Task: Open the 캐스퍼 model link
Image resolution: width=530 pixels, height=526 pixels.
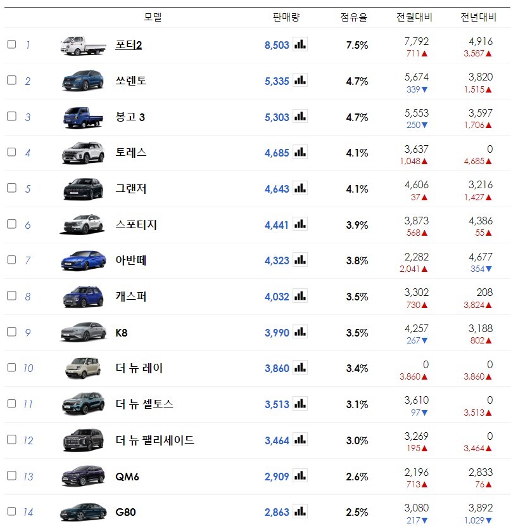Action: (x=131, y=297)
